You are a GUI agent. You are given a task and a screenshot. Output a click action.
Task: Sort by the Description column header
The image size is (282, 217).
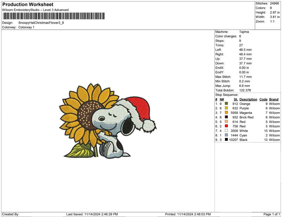tap(248, 99)
